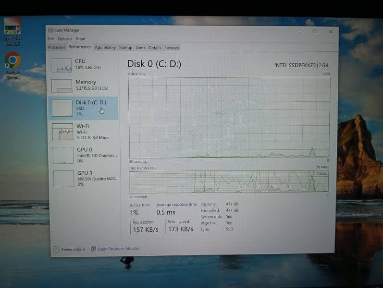
Task: Switch to the Users tab
Action: (x=140, y=48)
